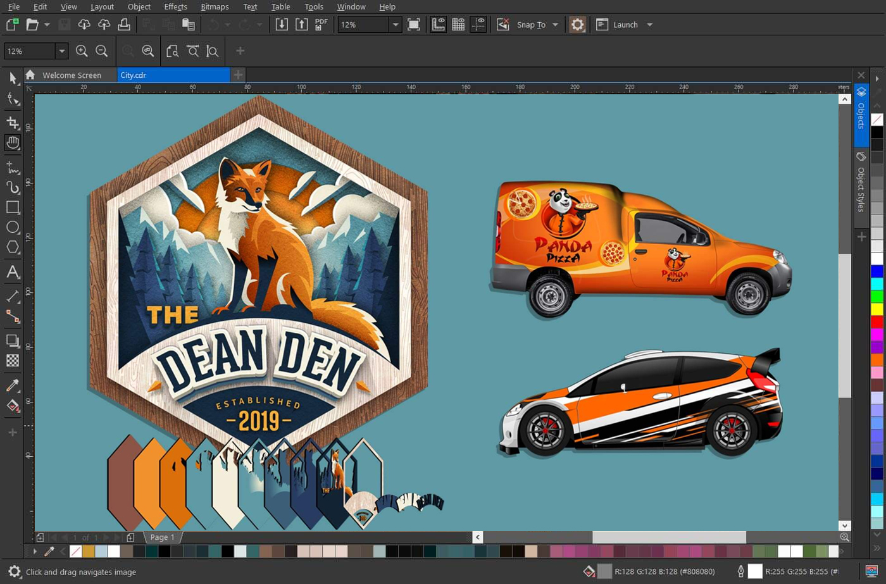886x584 pixels.
Task: Switch to the Welcome Screen tab
Action: pos(72,75)
